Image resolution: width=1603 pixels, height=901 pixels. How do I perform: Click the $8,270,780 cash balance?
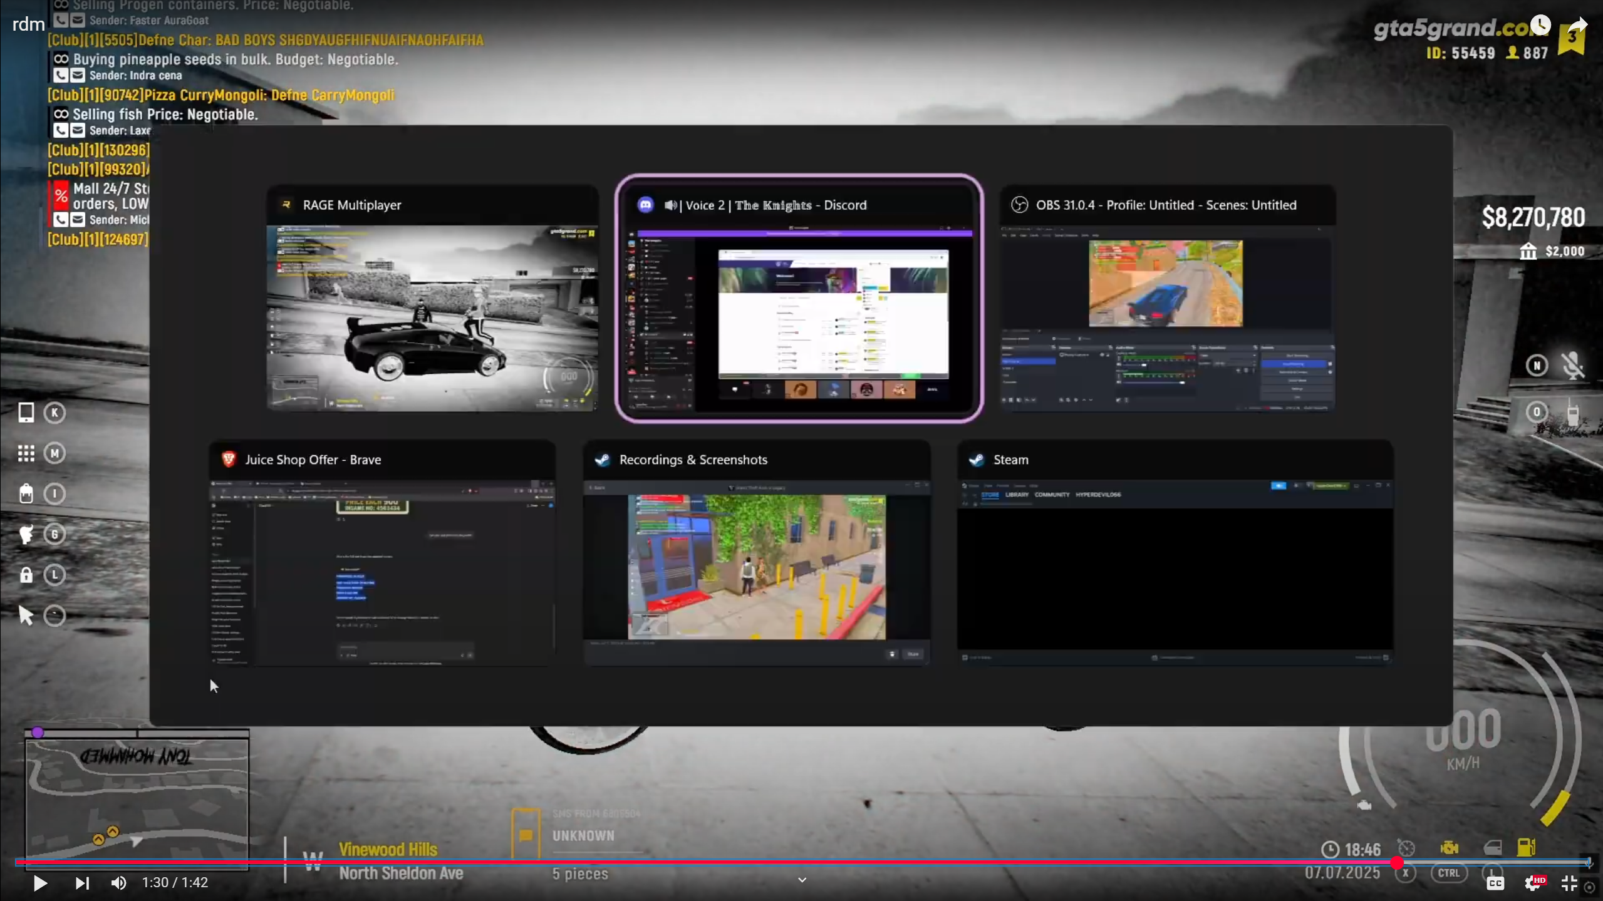(x=1533, y=217)
